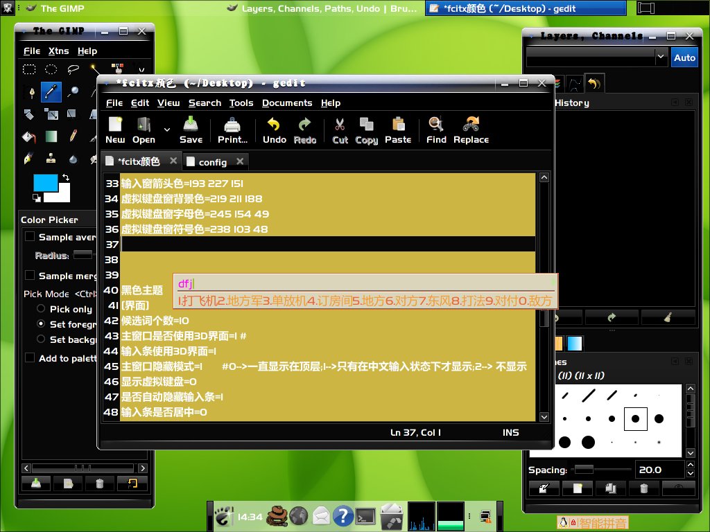Select the Rotate tool in GIMP toolbox
Viewport: 710px width, 532px height.
pyautogui.click(x=29, y=114)
